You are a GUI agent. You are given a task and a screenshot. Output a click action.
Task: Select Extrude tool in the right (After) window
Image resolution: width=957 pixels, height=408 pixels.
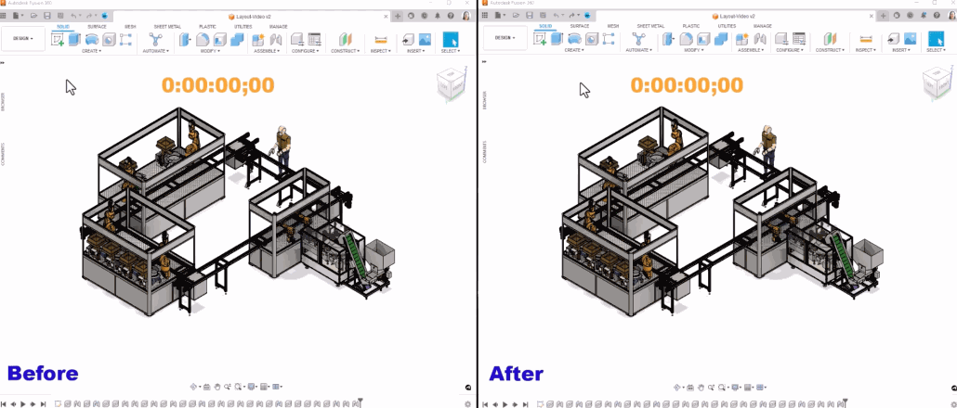pos(557,40)
